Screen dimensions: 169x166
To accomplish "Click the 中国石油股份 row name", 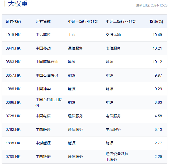I will [47, 75].
